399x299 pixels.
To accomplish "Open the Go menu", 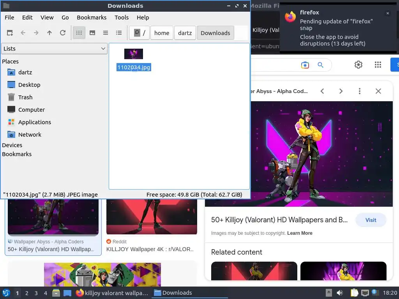I will coord(65,18).
